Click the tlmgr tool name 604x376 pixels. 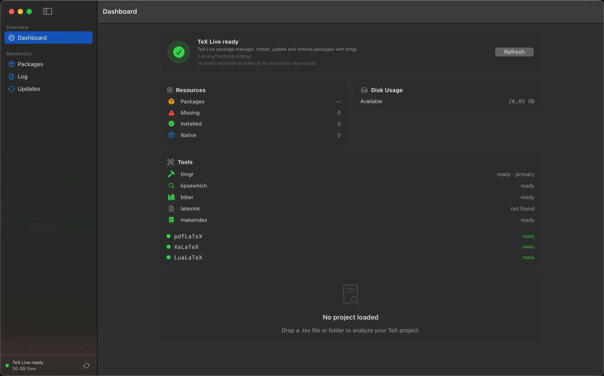[187, 174]
